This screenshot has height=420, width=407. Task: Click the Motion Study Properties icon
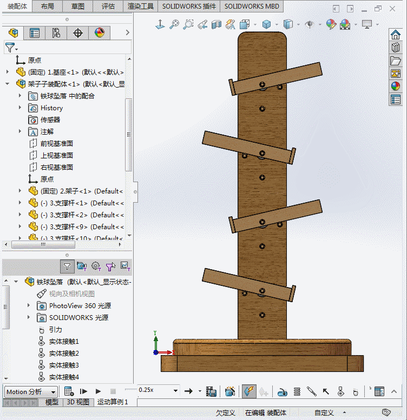point(379,391)
